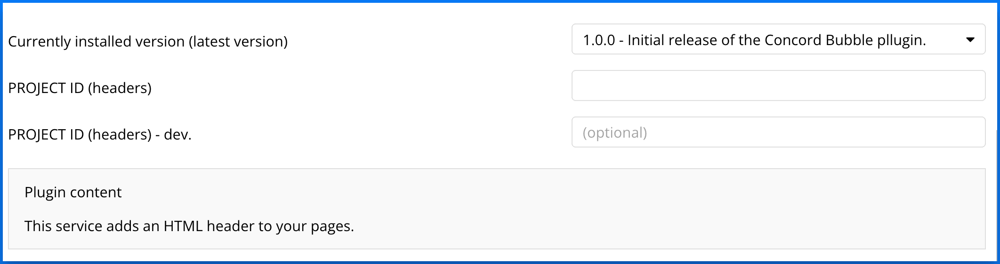Image resolution: width=1000 pixels, height=264 pixels.
Task: Click "dev." suffix of second PROJECT ID label
Action: (x=177, y=134)
